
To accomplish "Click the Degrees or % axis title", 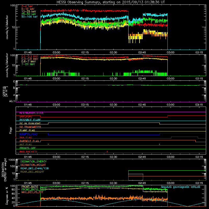I will tap(7, 196).
